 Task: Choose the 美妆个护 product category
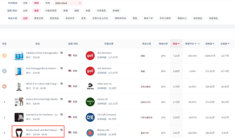click(x=148, y=18)
